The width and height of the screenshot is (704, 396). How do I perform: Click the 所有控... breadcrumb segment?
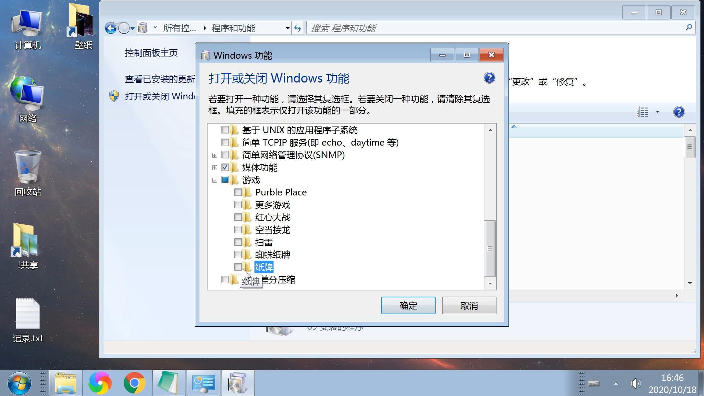[179, 28]
